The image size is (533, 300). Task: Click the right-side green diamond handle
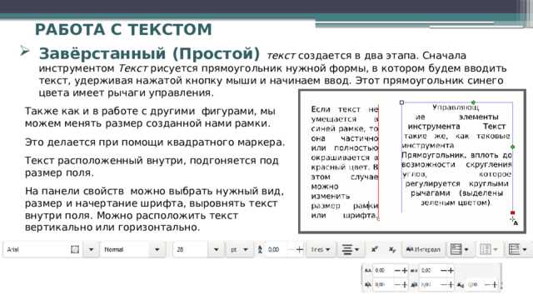pyautogui.click(x=513, y=147)
